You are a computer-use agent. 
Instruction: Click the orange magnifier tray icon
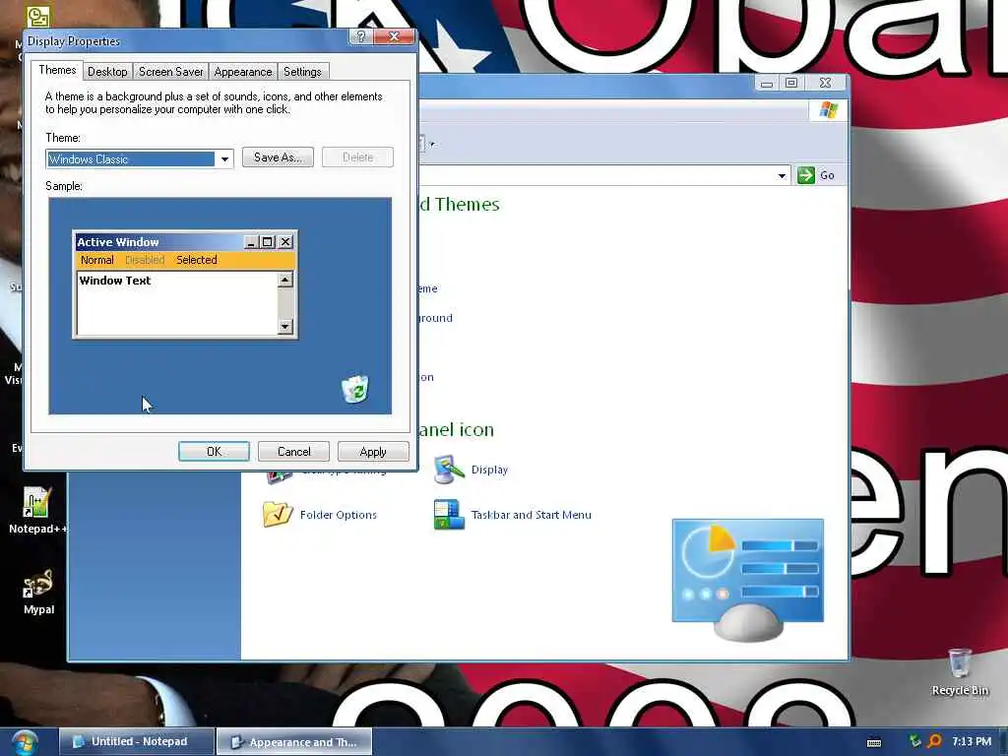(x=934, y=741)
